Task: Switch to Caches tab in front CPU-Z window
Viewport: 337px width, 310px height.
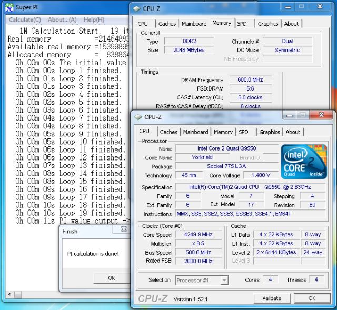Action: 168,132
